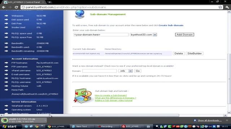Bookmark this page with the star icon
231x129 pixels.
click(x=220, y=7)
